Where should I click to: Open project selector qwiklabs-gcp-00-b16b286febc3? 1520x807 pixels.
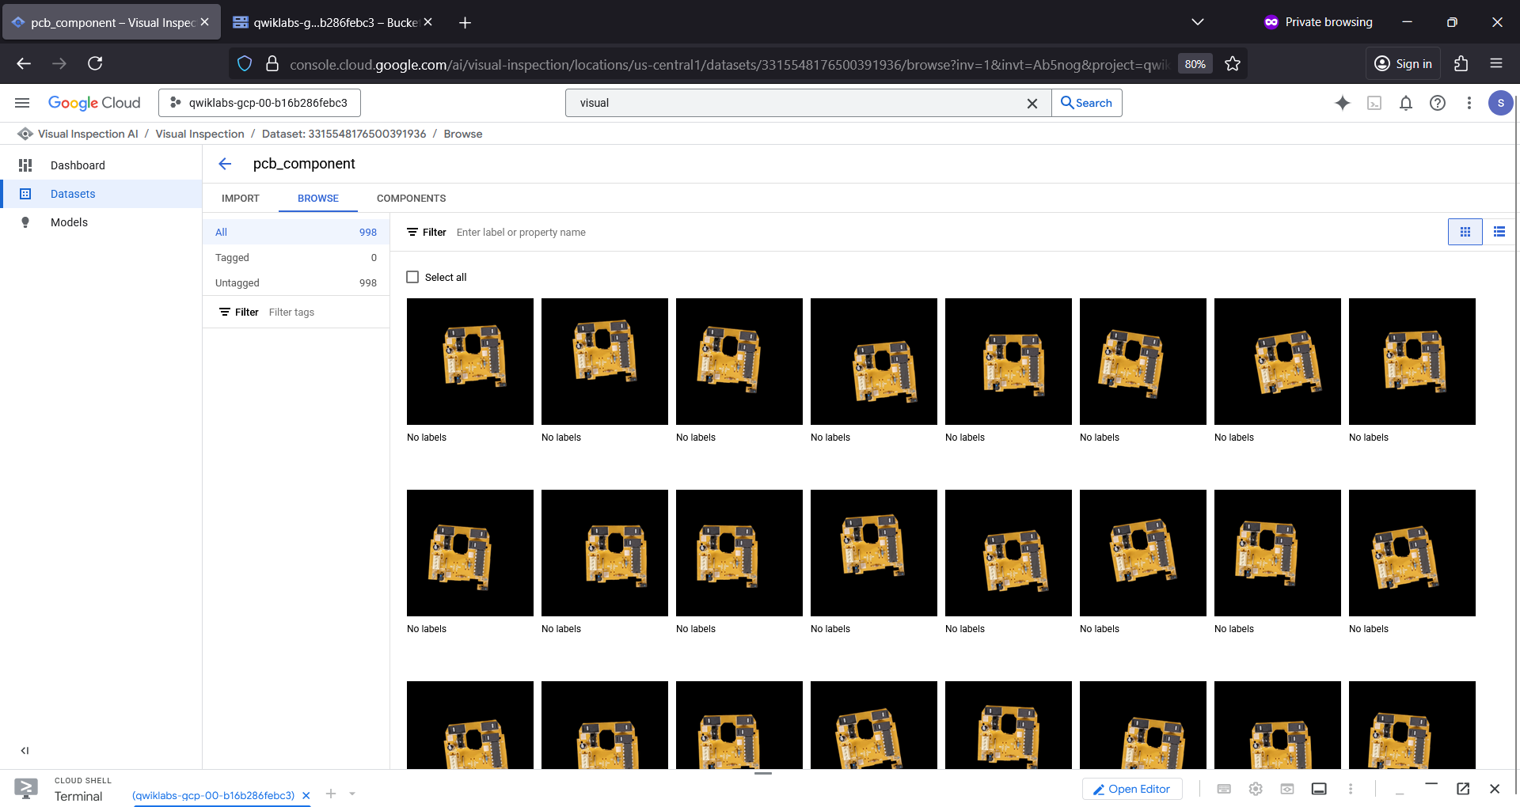[x=260, y=103]
